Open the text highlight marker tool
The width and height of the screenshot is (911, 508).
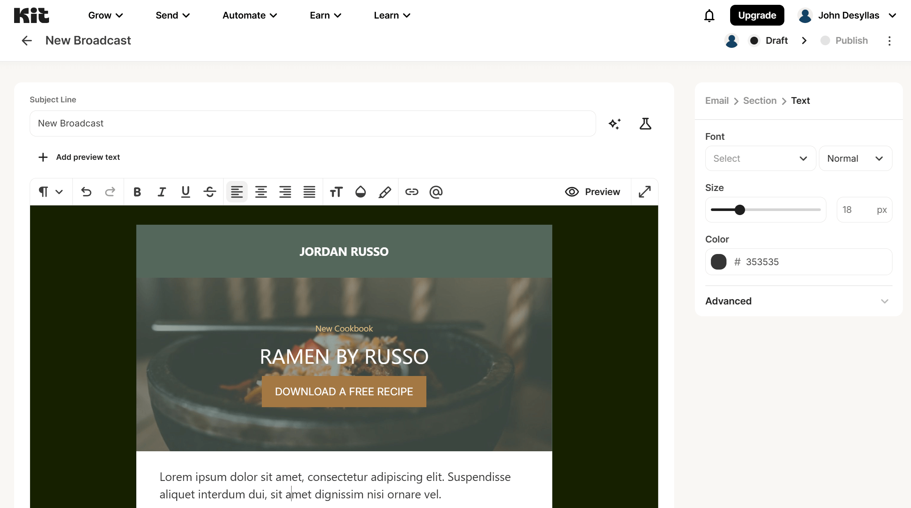385,192
